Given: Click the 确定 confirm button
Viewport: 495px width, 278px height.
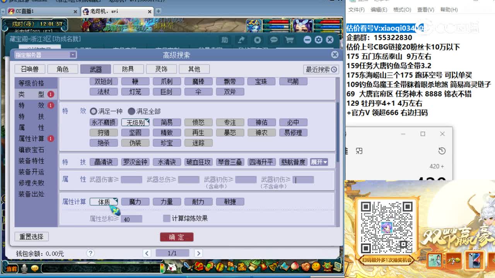Looking at the screenshot, I should (177, 237).
